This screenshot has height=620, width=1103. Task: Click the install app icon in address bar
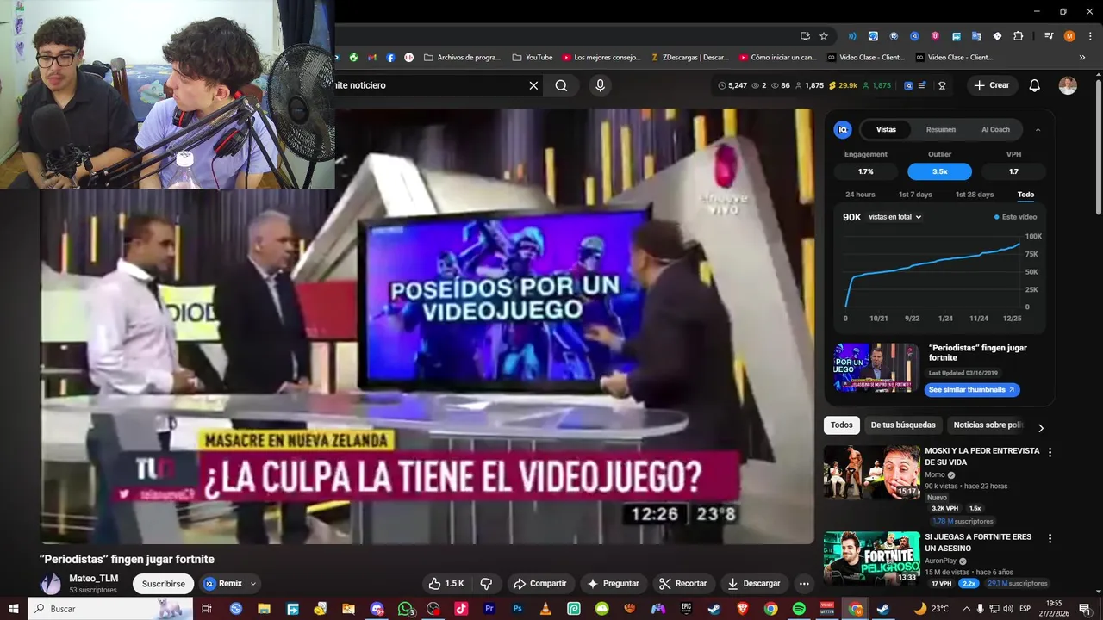pyautogui.click(x=805, y=36)
